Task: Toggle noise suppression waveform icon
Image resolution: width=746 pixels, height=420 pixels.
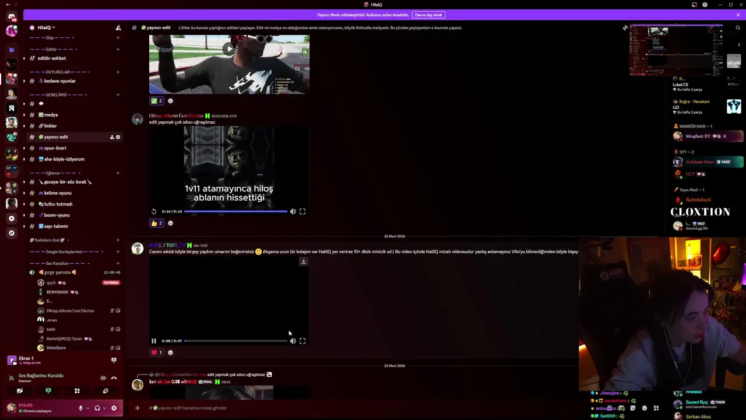Action: pos(103,378)
